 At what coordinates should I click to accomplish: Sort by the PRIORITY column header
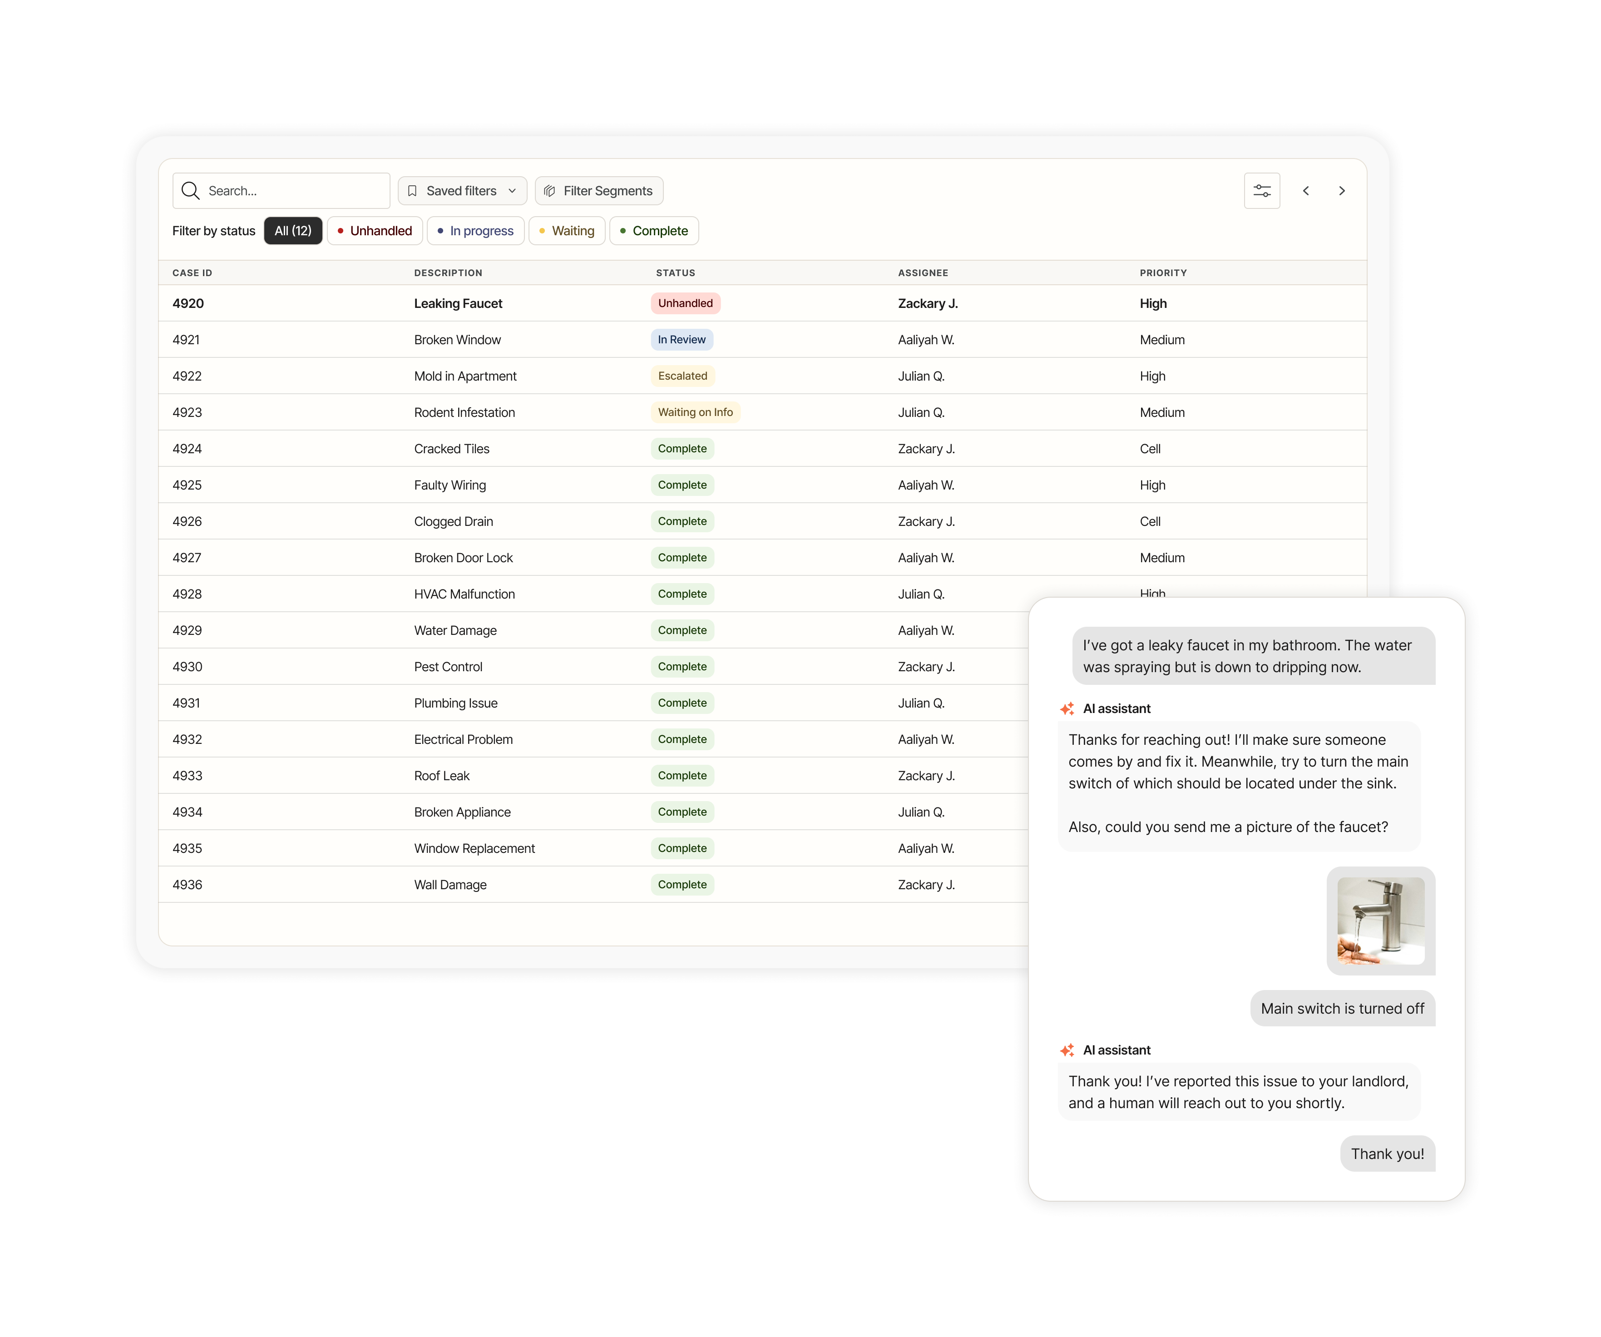point(1163,273)
